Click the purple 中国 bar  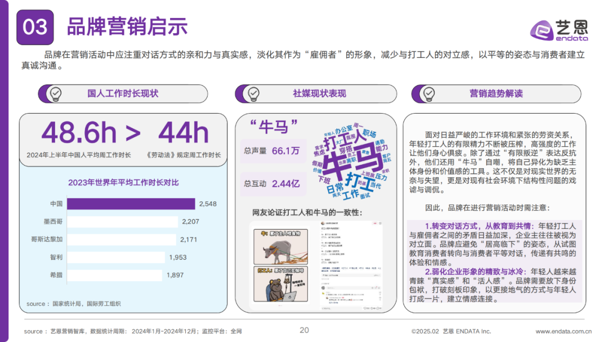point(131,204)
